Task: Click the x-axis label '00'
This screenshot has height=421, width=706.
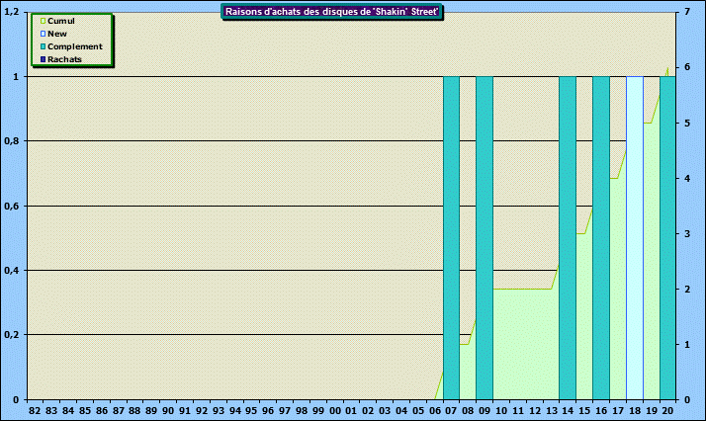Action: coord(334,409)
